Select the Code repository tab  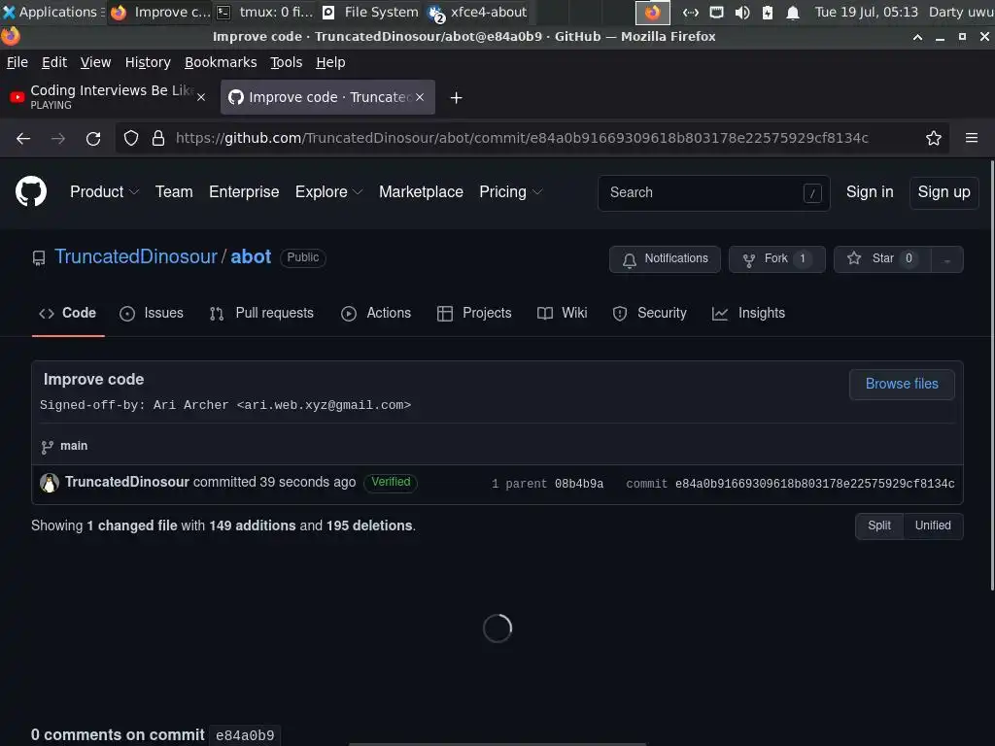pyautogui.click(x=68, y=313)
